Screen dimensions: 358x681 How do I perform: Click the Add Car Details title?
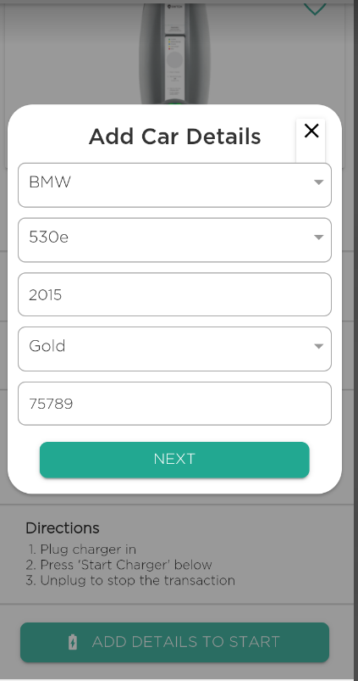174,137
